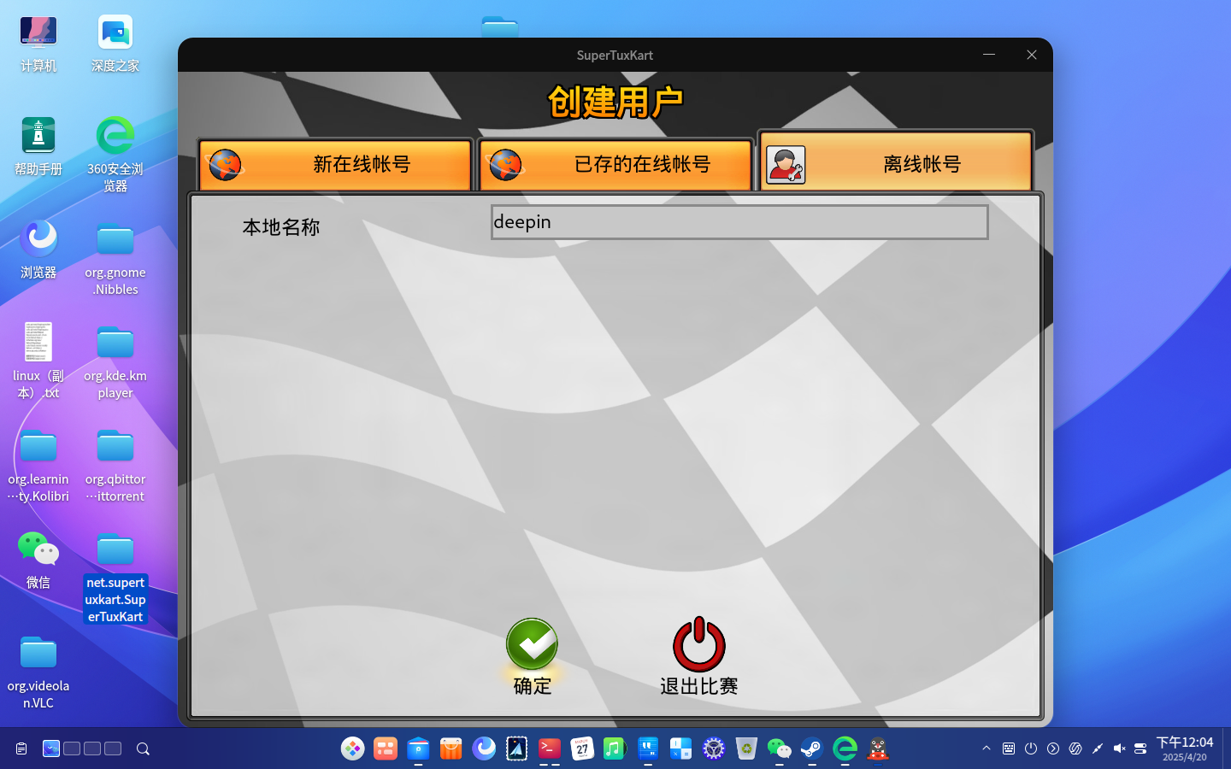Viewport: 1231px width, 769px height.
Task: Open the on-screen keyboard tray icon
Action: tap(1009, 748)
